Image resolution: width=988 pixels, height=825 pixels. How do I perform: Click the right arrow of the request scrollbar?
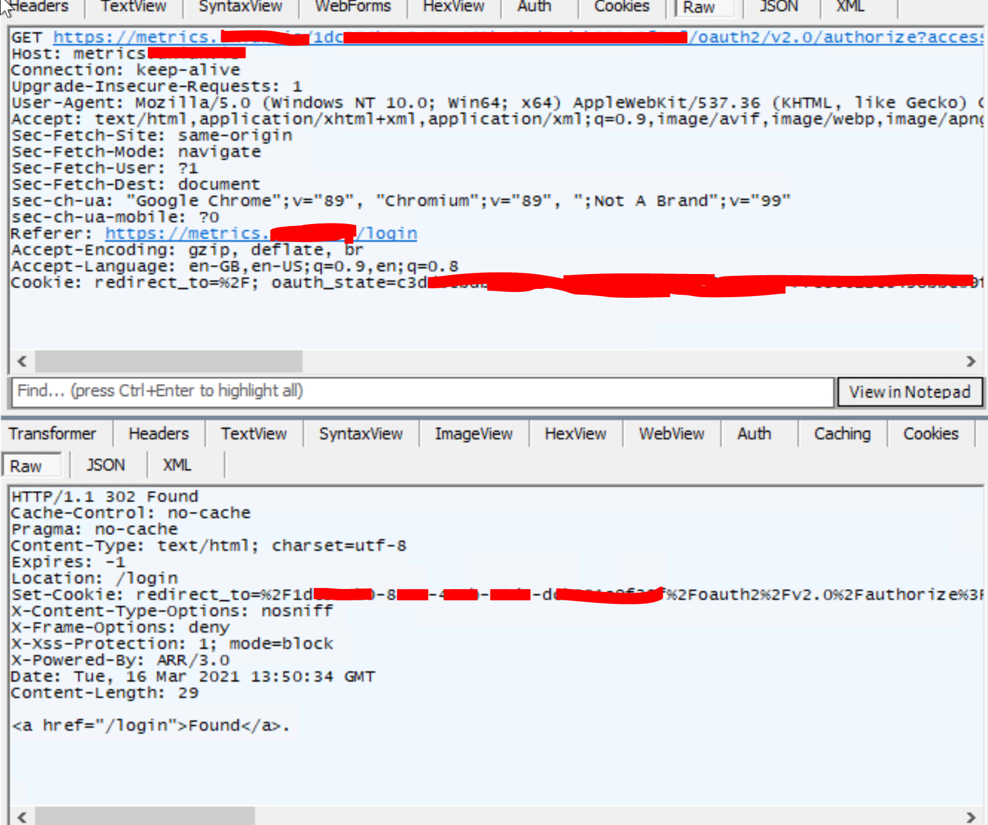click(971, 361)
